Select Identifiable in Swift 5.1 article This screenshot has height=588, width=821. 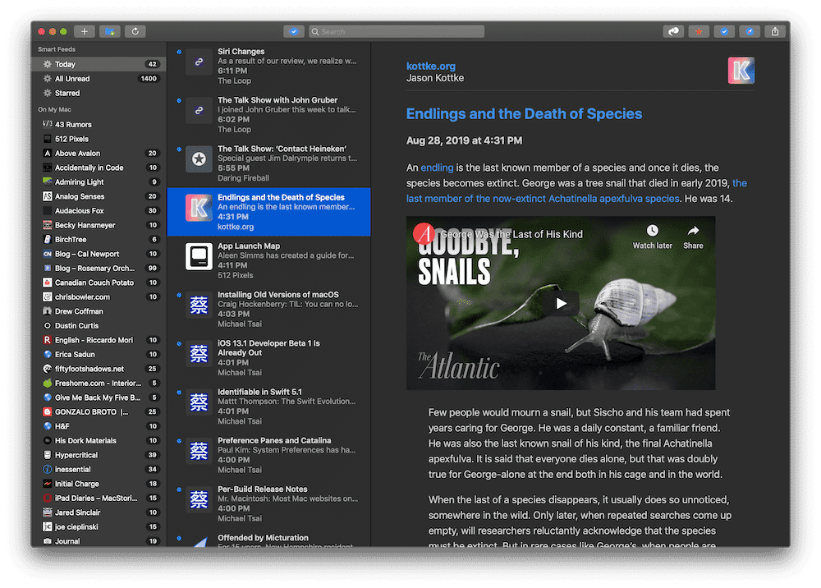click(269, 407)
